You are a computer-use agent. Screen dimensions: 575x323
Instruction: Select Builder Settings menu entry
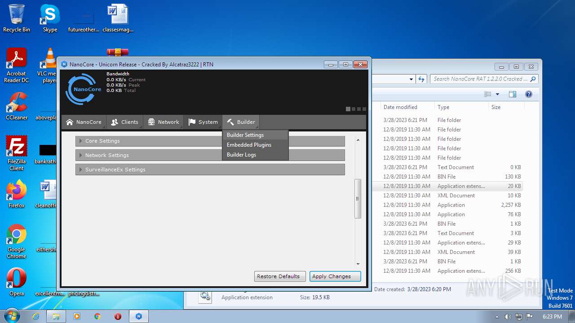(x=255, y=135)
